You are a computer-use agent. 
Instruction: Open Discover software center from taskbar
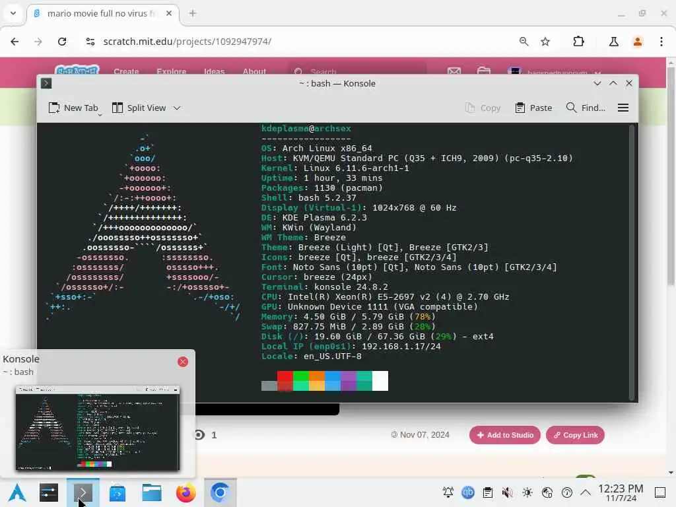(x=118, y=492)
